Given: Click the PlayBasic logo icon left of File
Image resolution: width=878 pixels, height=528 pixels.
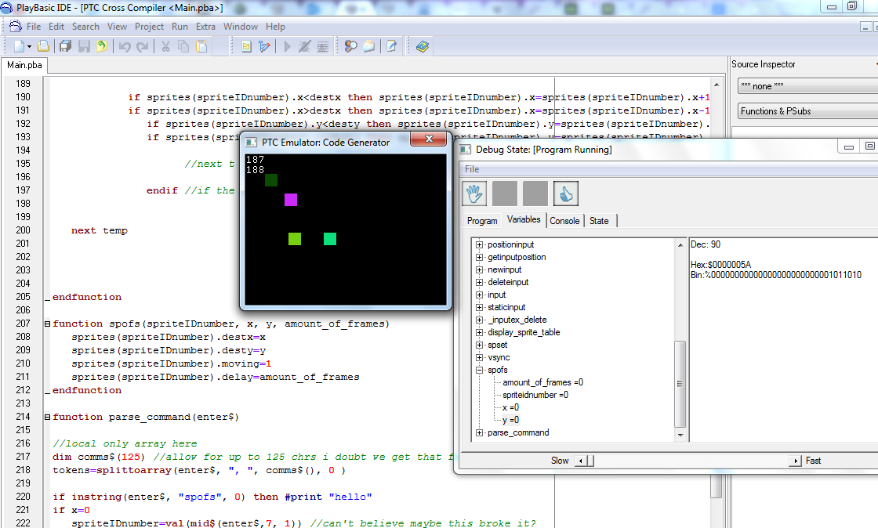Looking at the screenshot, I should tap(15, 27).
